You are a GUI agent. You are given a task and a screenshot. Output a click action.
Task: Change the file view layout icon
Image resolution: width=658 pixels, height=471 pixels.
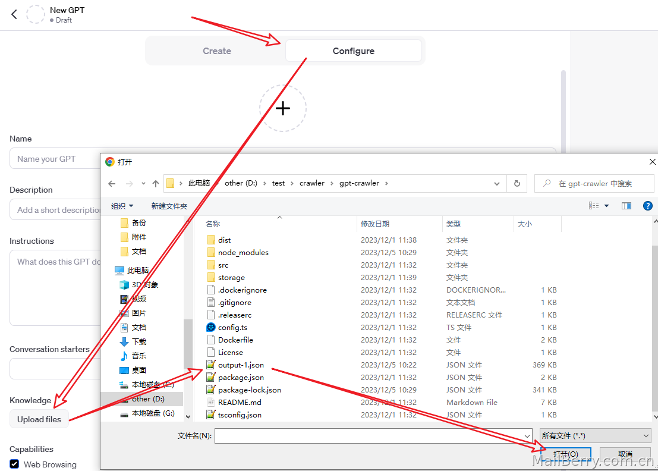(594, 206)
